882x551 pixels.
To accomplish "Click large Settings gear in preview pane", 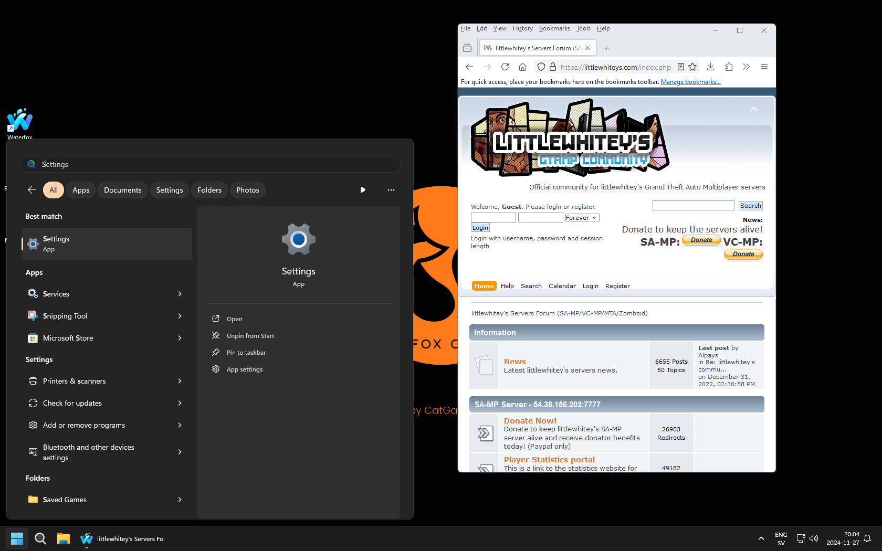I will click(299, 239).
